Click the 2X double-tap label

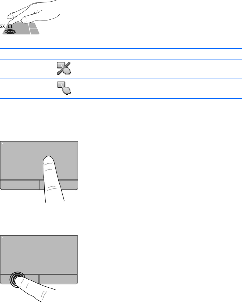pyautogui.click(x=2, y=26)
